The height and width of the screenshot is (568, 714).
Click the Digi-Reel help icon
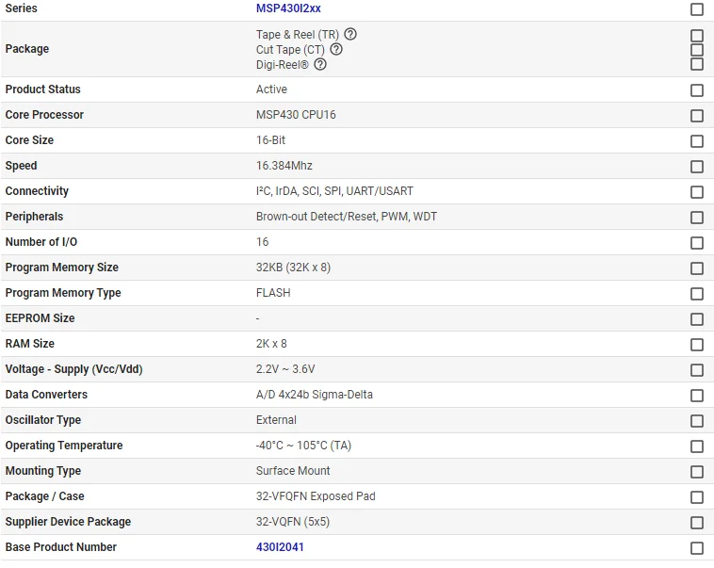click(x=320, y=64)
